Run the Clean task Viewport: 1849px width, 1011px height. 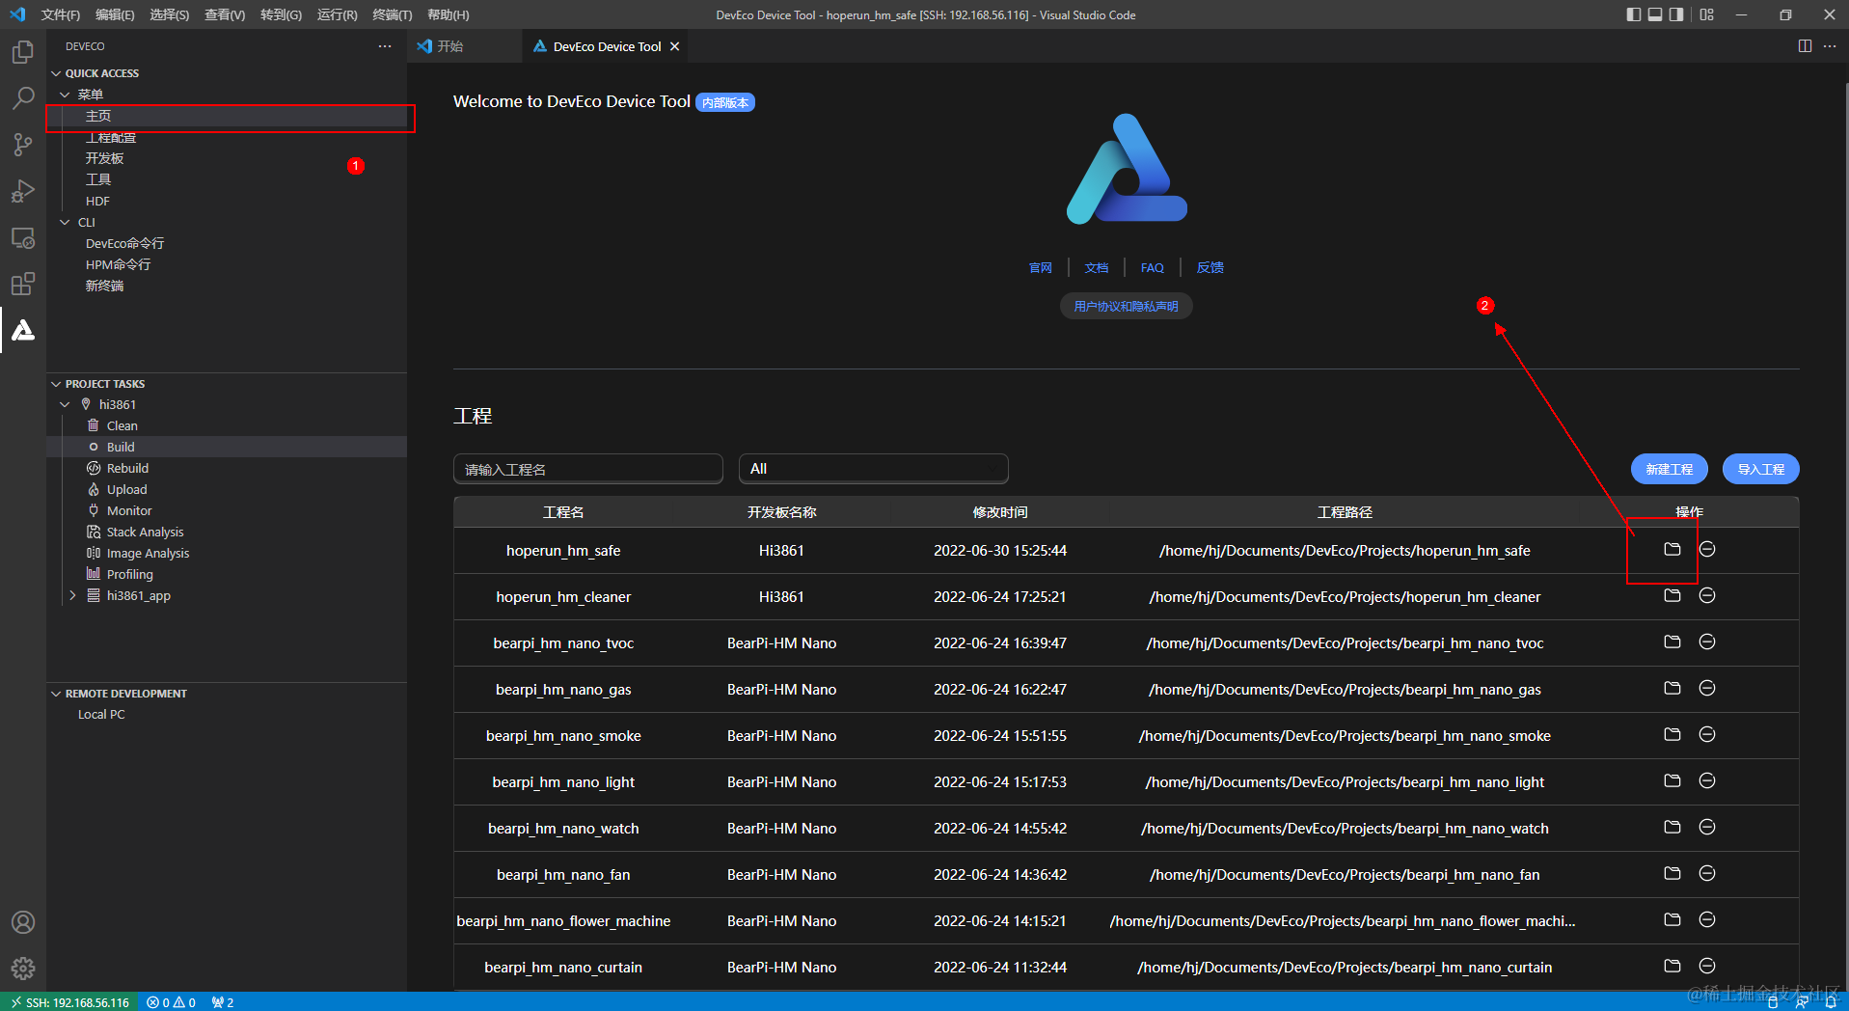point(122,426)
